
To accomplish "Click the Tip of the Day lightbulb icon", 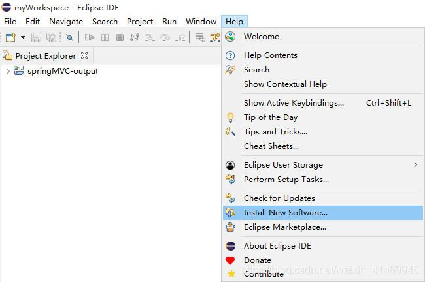I will click(230, 117).
